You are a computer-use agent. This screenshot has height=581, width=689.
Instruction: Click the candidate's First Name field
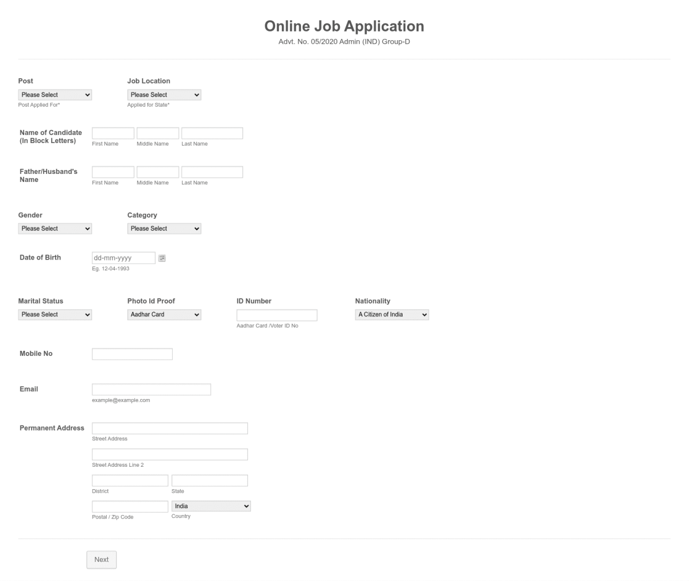click(x=113, y=133)
